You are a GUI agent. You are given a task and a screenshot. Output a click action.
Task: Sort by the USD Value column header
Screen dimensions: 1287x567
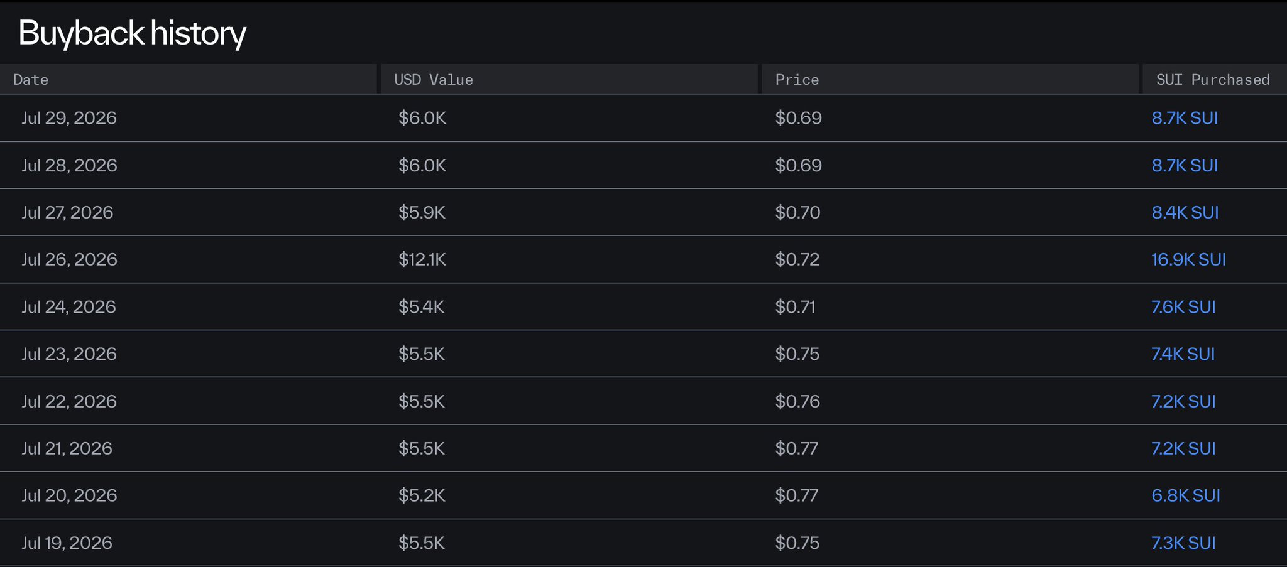(x=569, y=79)
